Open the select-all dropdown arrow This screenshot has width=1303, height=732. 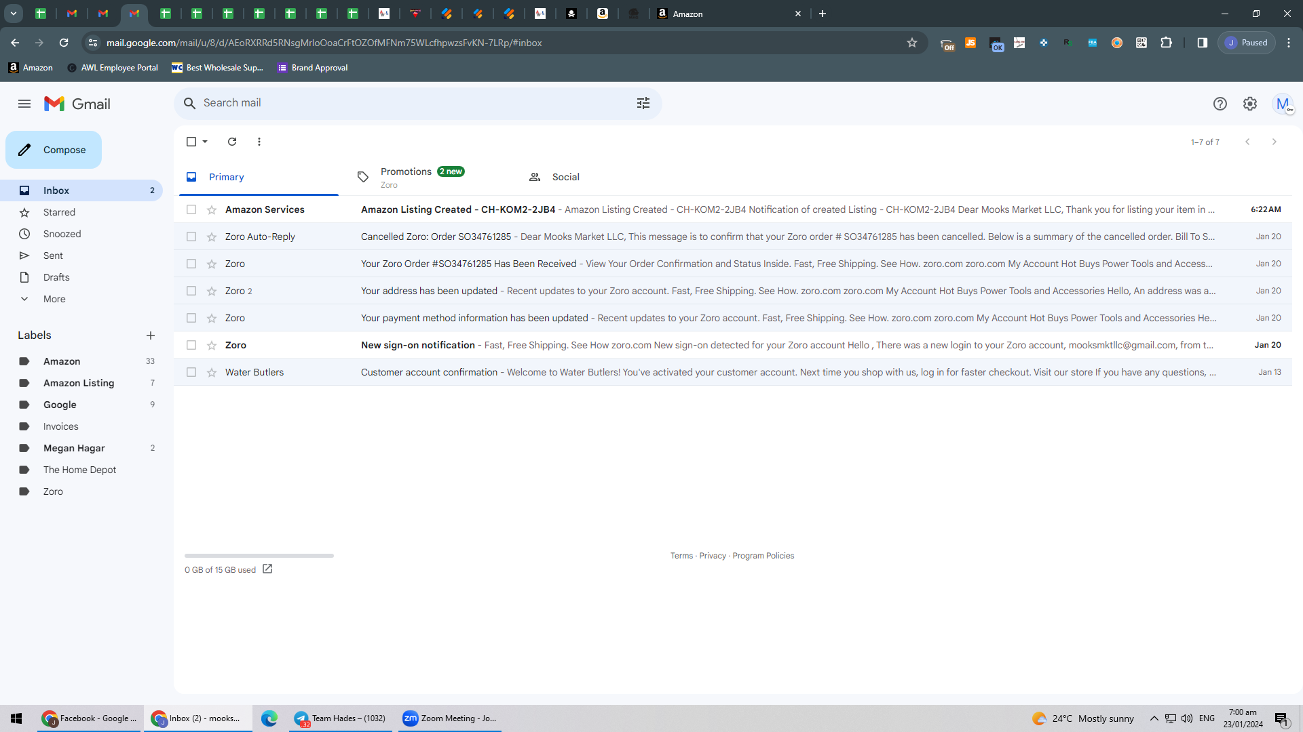(x=205, y=142)
